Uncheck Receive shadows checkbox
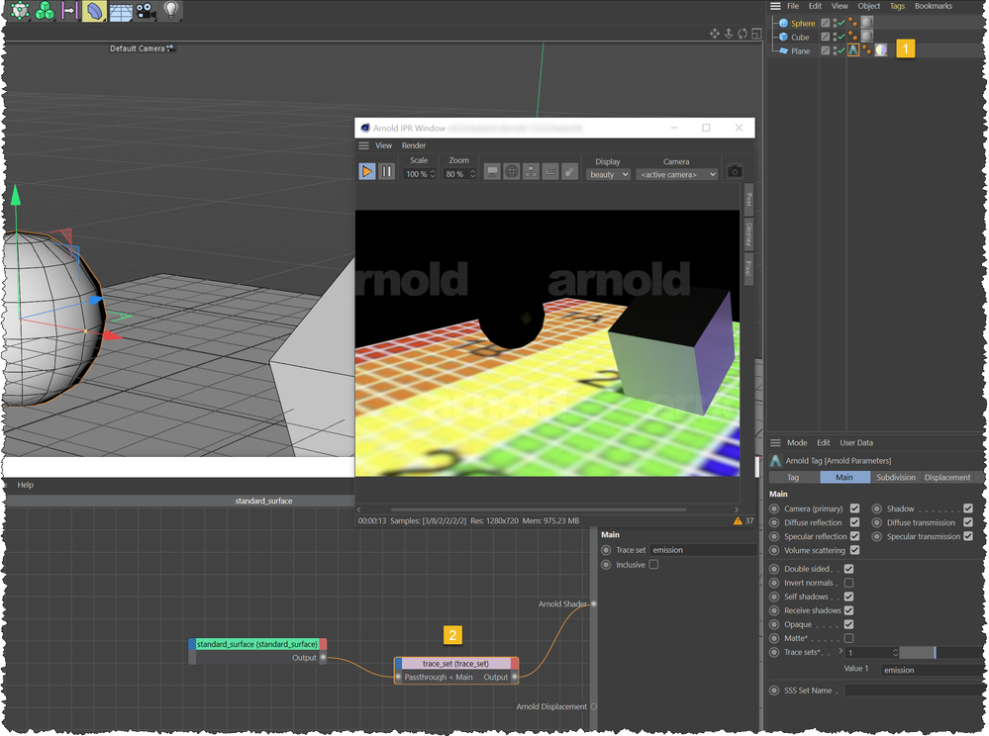The height and width of the screenshot is (736, 989). click(x=849, y=610)
